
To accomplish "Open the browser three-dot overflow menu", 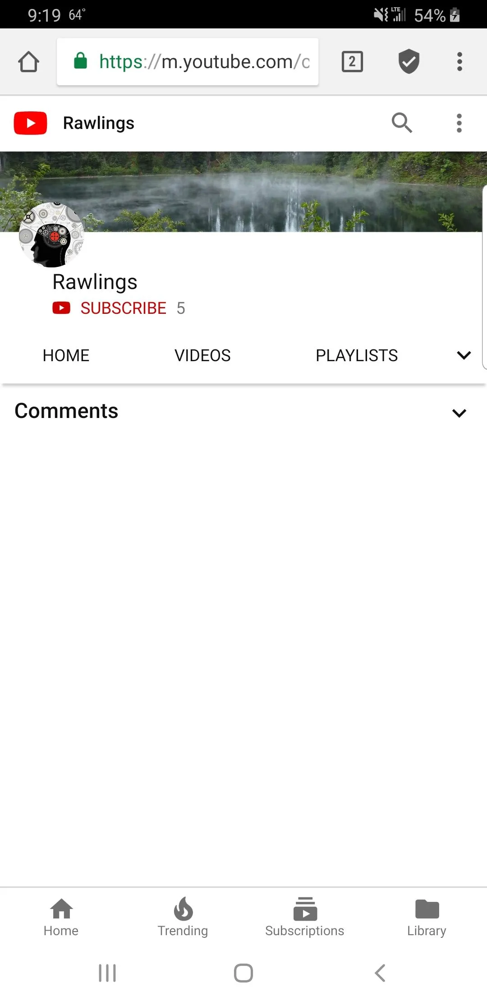I will coord(459,62).
